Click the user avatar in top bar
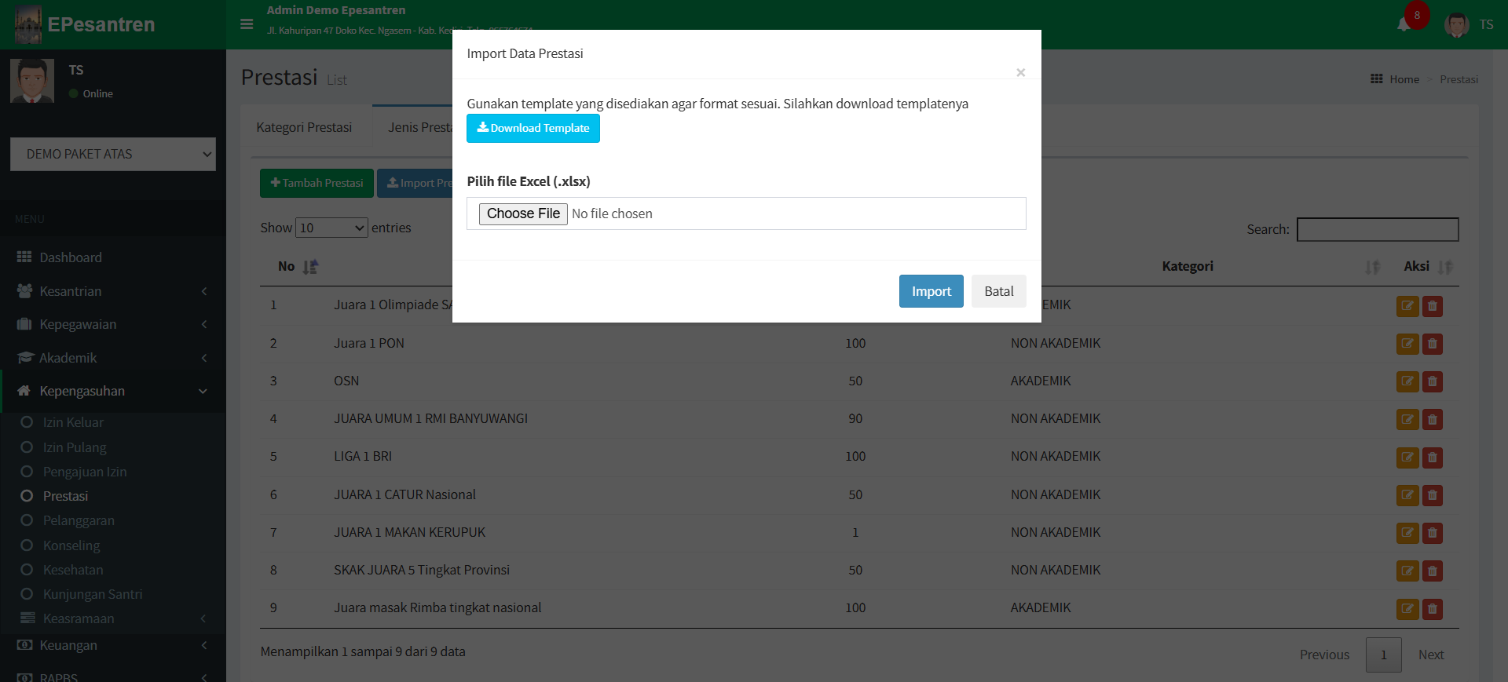This screenshot has height=682, width=1508. coord(1456,25)
